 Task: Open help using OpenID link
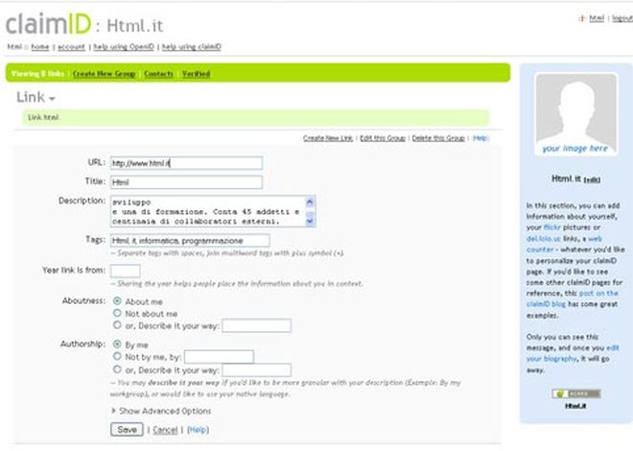tap(124, 47)
